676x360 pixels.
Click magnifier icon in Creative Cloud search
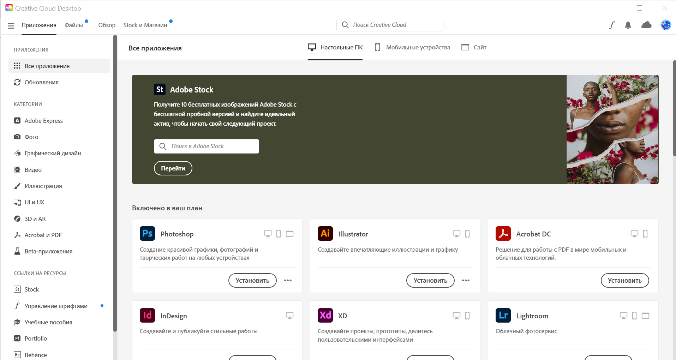pyautogui.click(x=345, y=25)
